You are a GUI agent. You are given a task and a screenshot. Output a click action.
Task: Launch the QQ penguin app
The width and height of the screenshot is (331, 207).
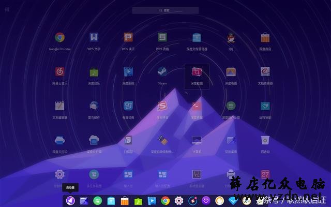click(x=231, y=38)
